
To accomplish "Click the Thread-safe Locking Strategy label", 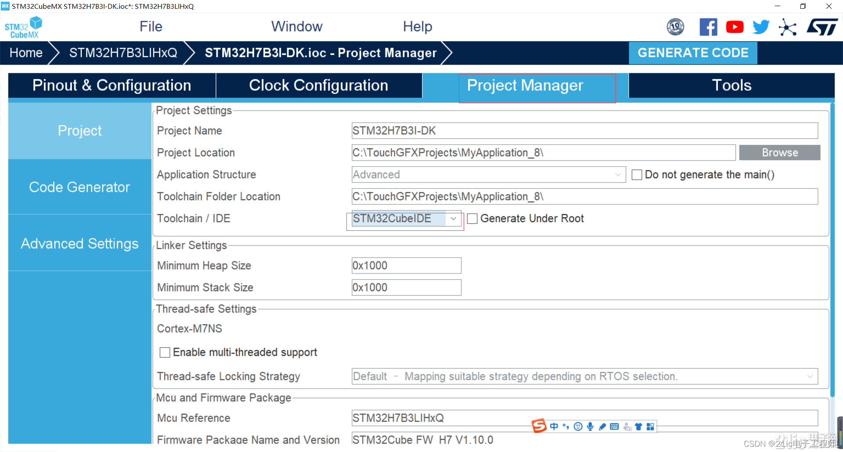I will (x=229, y=377).
